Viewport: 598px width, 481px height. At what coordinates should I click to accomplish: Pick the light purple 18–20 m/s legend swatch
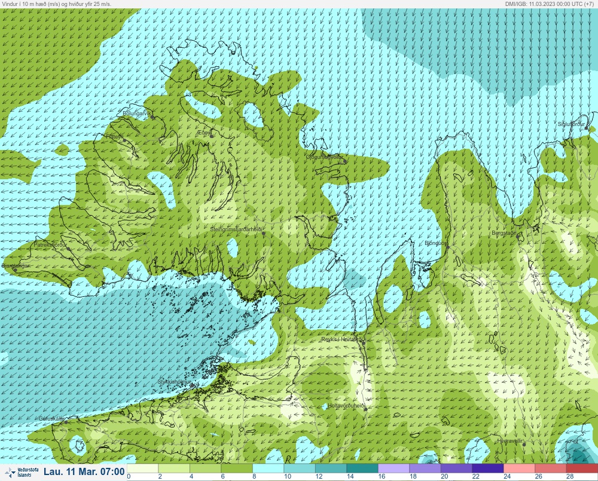click(425, 468)
